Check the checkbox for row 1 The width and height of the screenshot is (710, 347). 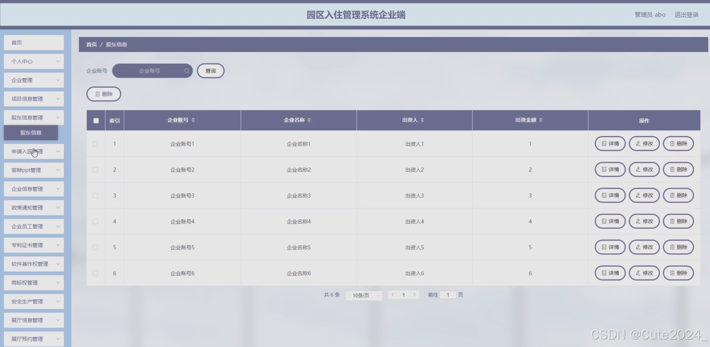pos(95,143)
